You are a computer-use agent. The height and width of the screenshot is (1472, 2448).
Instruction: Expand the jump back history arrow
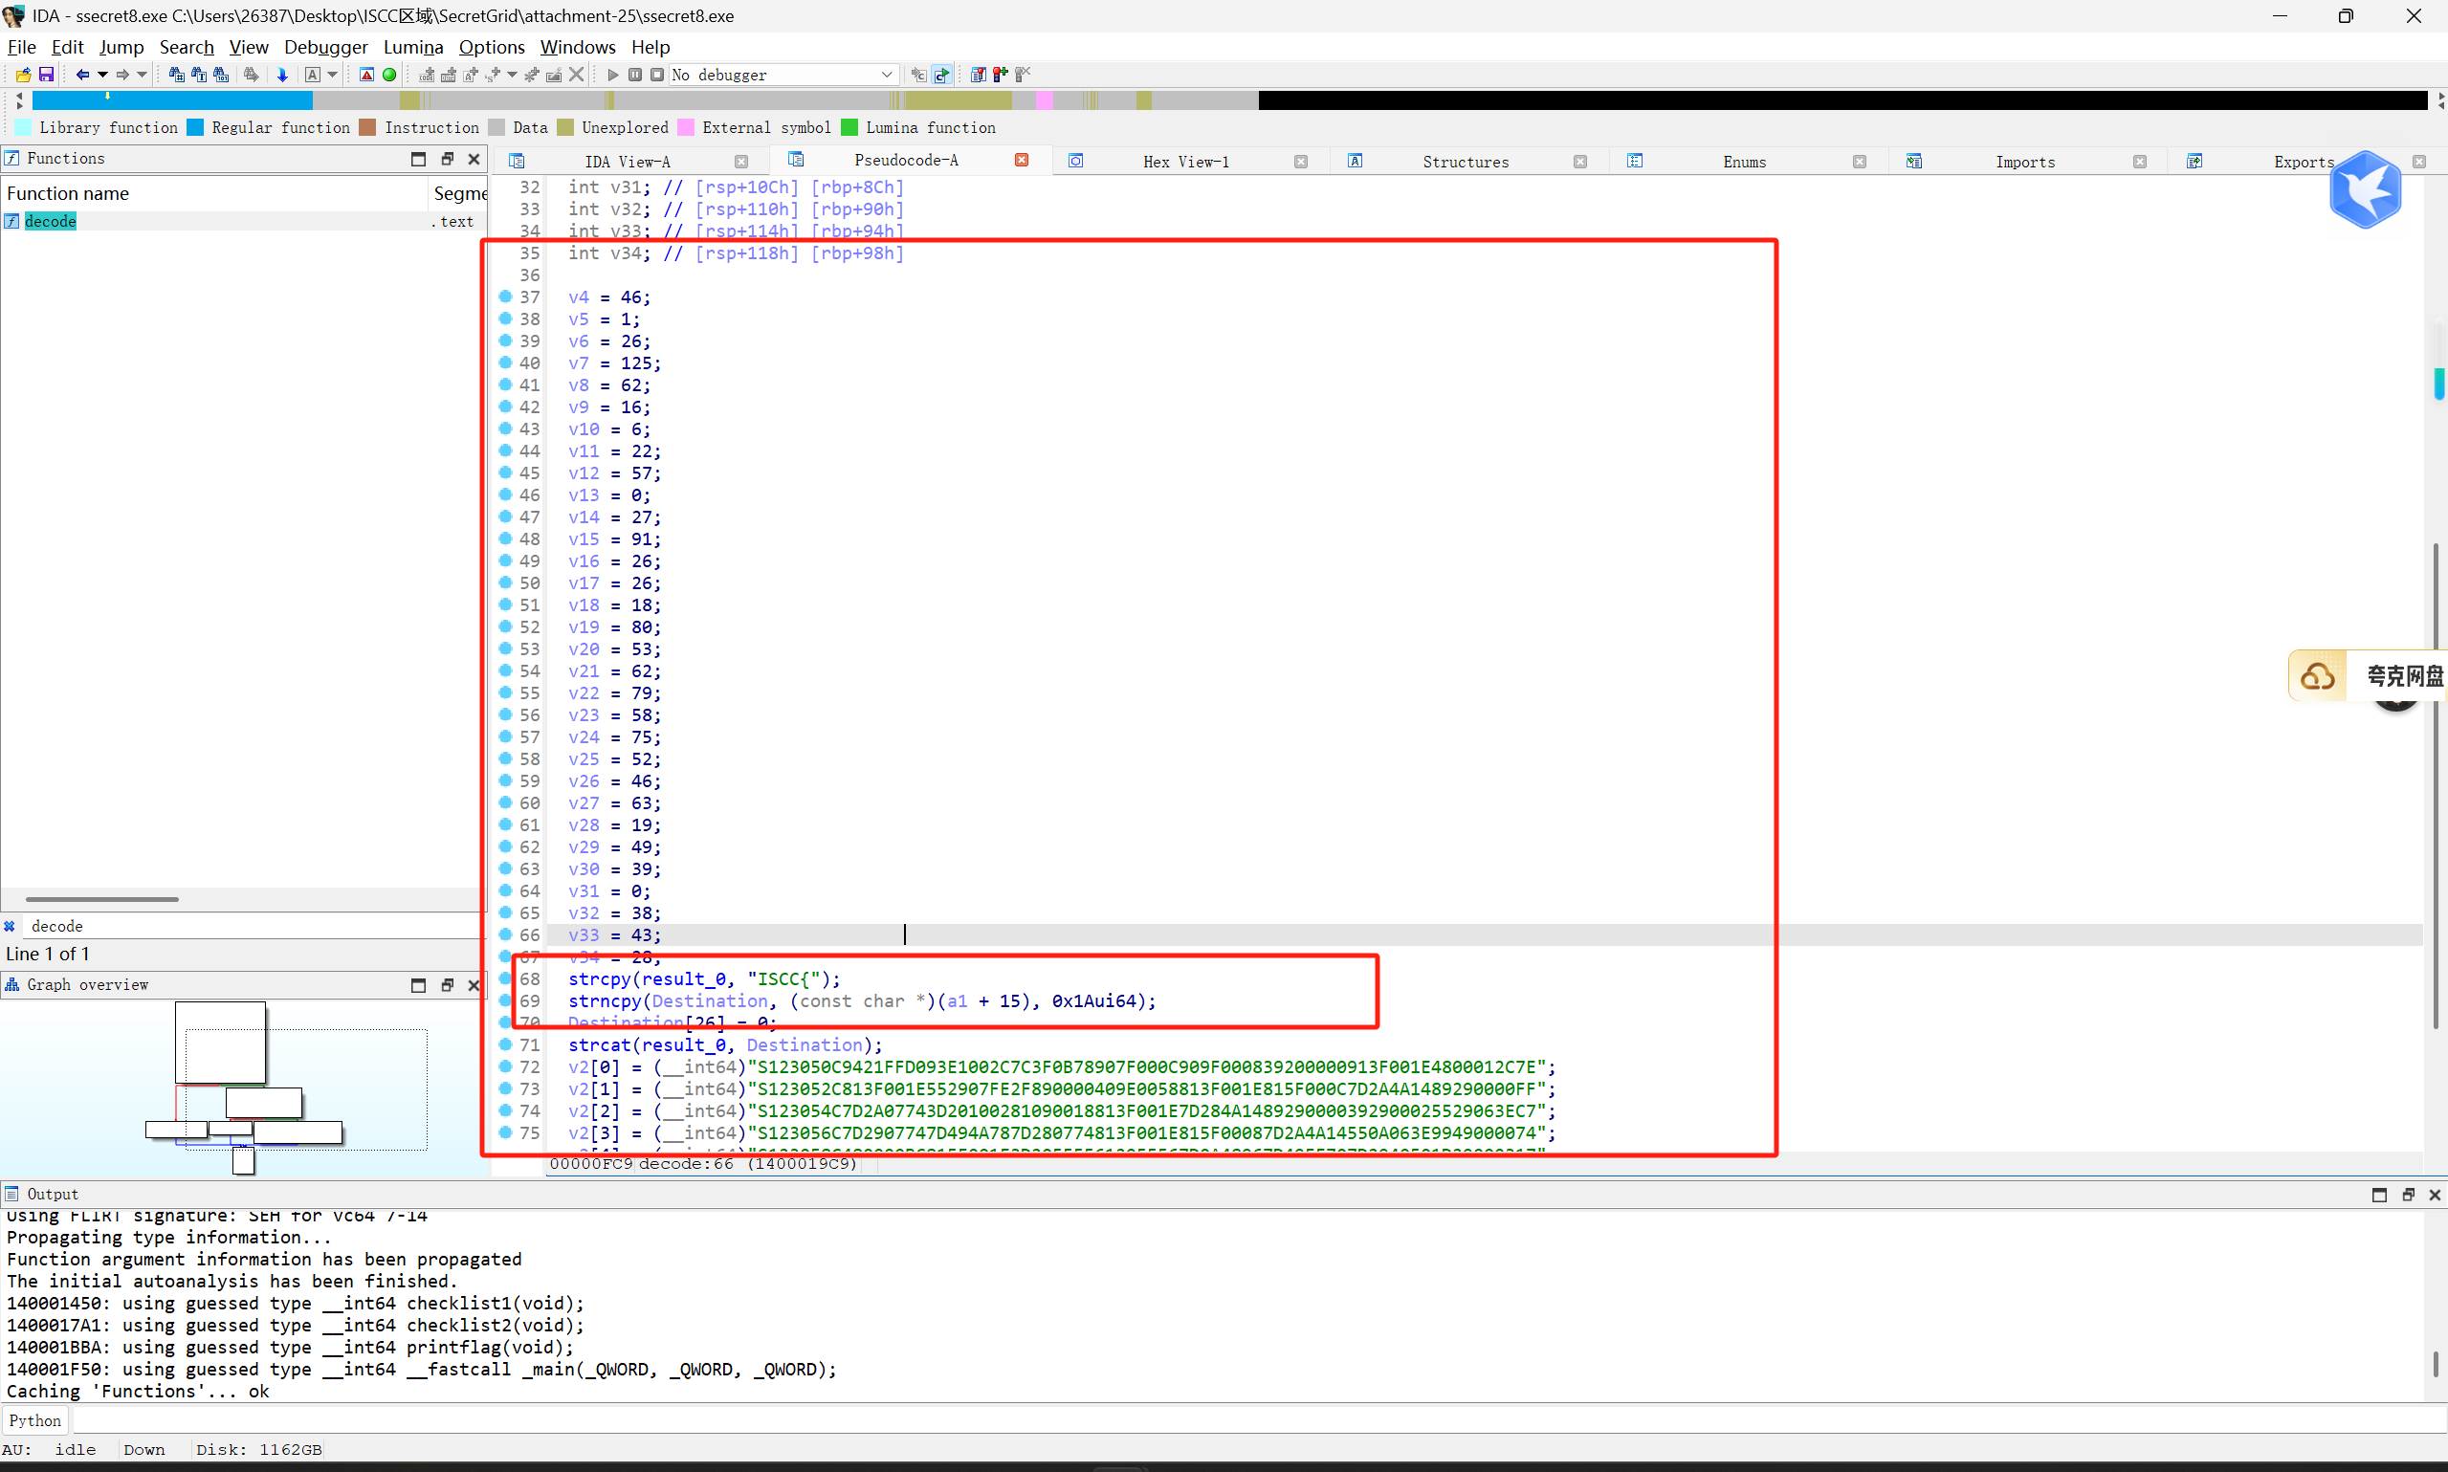click(x=102, y=75)
